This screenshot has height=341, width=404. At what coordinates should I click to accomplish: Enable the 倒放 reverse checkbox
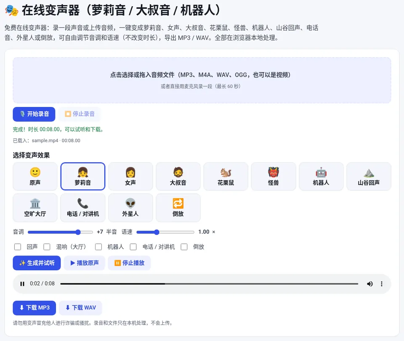(x=184, y=247)
